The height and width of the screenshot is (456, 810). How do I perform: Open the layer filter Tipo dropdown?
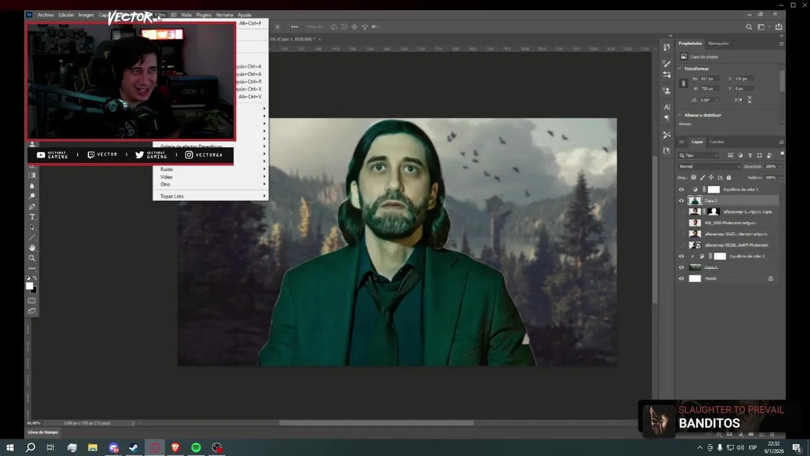pyautogui.click(x=699, y=155)
